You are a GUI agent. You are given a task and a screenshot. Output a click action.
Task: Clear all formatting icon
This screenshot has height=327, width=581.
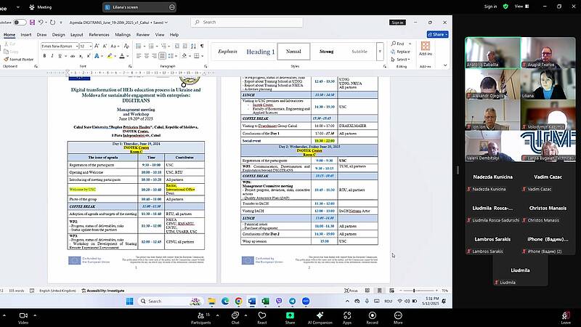pos(126,46)
